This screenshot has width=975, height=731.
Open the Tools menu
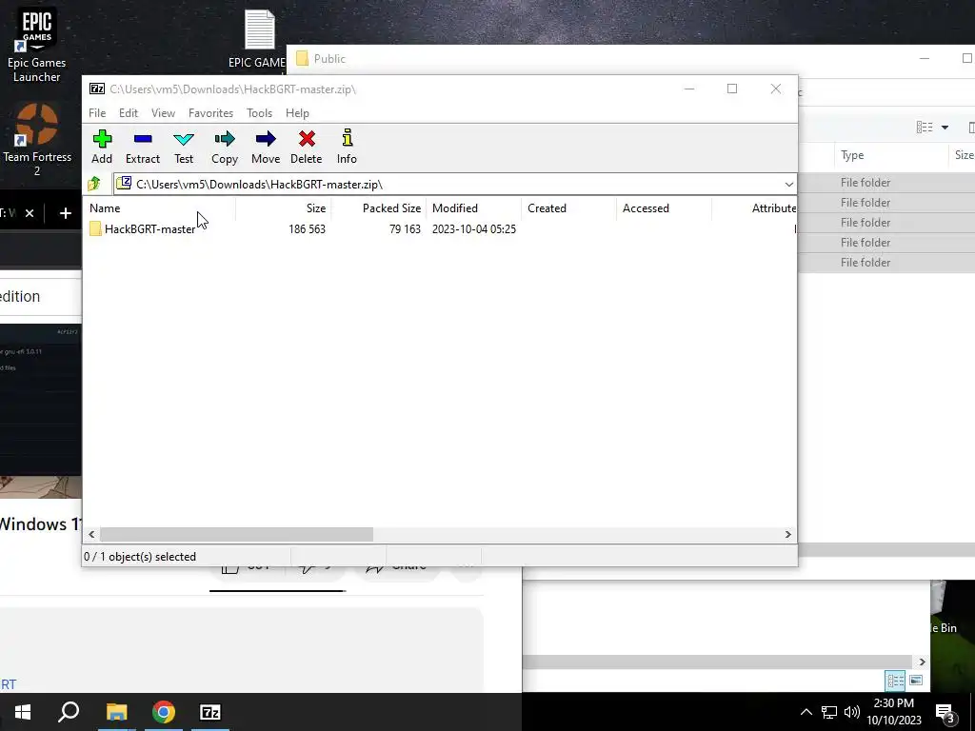(x=259, y=113)
